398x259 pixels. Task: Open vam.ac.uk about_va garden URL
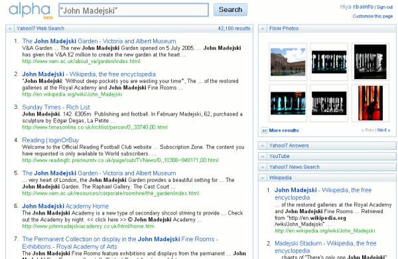[x=81, y=61]
